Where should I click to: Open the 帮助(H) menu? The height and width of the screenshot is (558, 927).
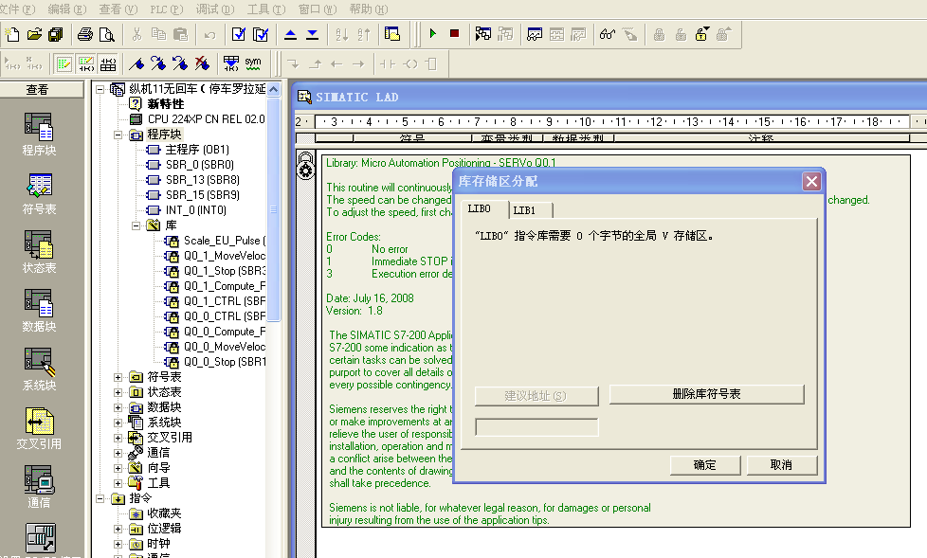[x=369, y=9]
